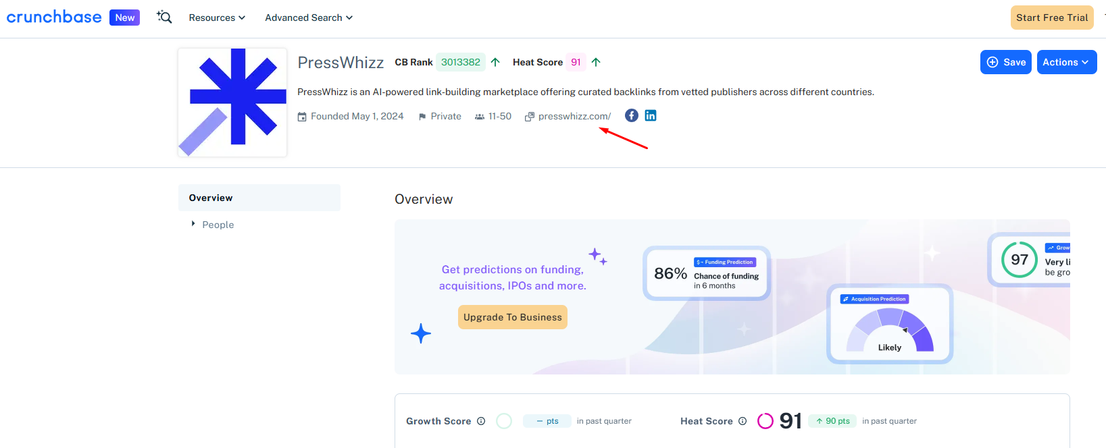Click the PressWhizz description text
This screenshot has height=448, width=1106.
(586, 92)
